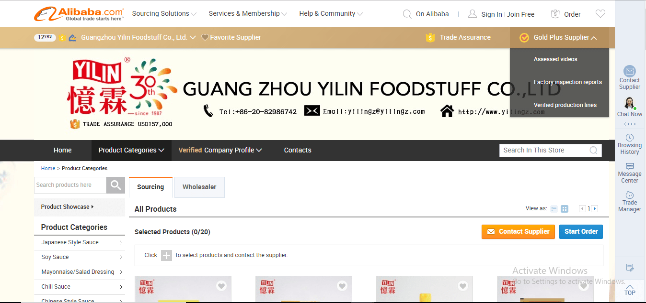Viewport: 646px width, 303px height.
Task: Favorite the second product with its heart
Action: pos(342,286)
